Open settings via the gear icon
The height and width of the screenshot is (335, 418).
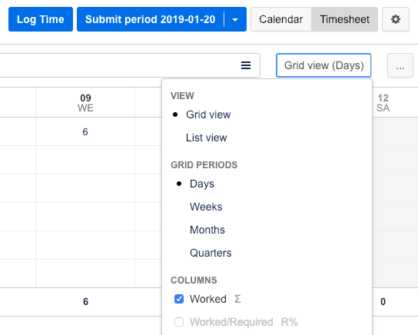pyautogui.click(x=396, y=19)
